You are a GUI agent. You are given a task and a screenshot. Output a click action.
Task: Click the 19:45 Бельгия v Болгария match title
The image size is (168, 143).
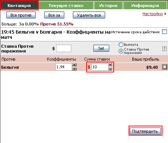pos(56,34)
